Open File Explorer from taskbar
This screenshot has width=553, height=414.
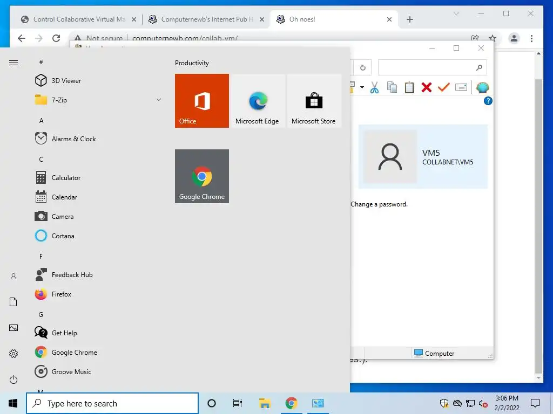tap(265, 403)
